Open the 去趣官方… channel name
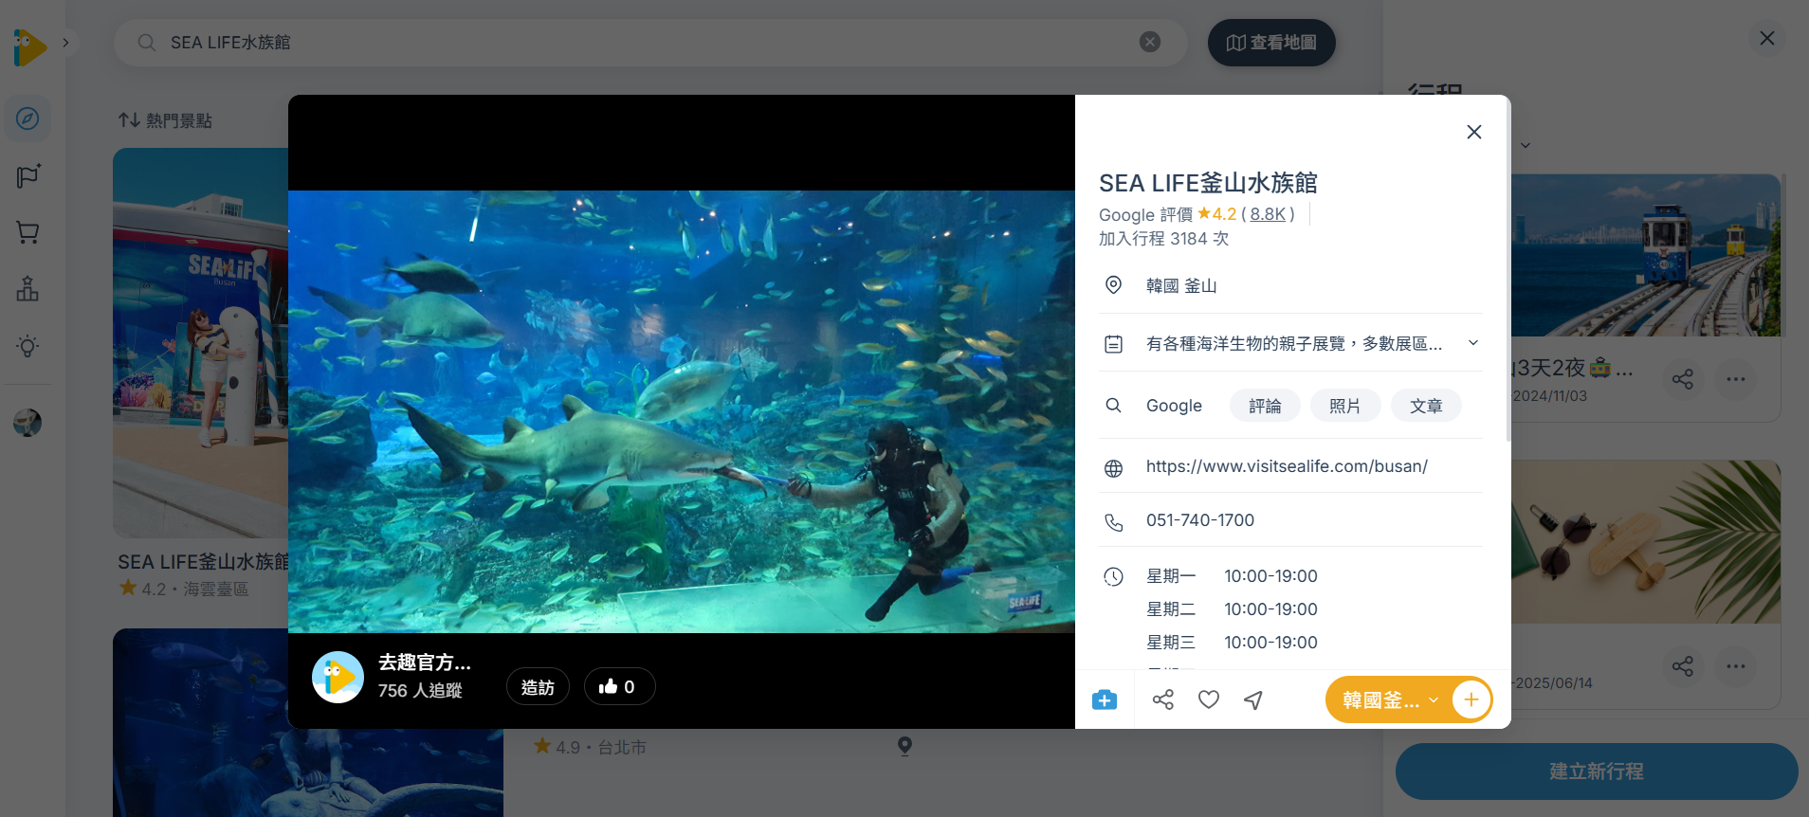This screenshot has width=1809, height=817. pos(425,663)
